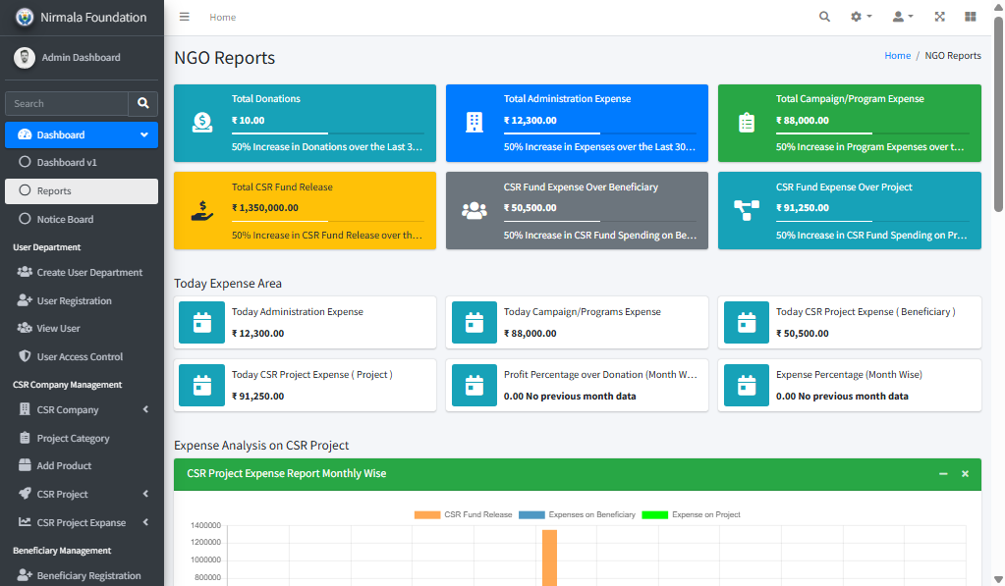Viewport: 1005px width, 586px height.
Task: Select the Reports menu item
Action: (x=54, y=191)
